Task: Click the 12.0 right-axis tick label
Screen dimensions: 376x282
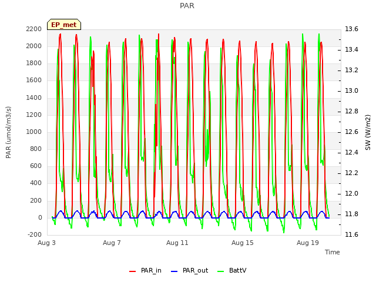Action: (351, 193)
